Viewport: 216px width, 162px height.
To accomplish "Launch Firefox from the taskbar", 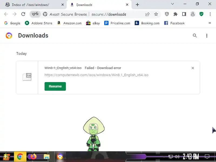I will [x=33, y=157].
